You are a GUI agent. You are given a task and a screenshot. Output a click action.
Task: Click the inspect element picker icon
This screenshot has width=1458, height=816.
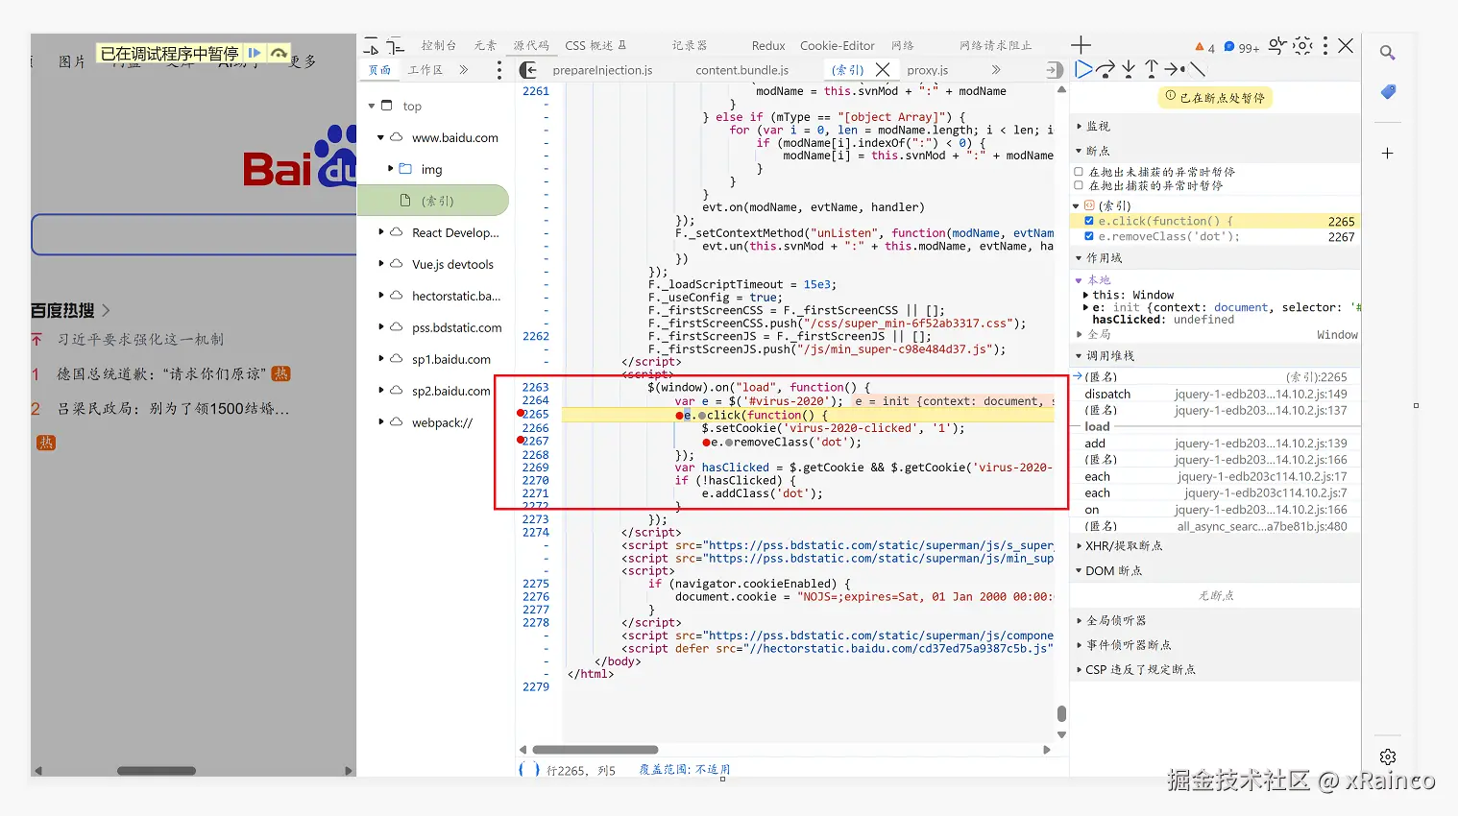pos(372,45)
